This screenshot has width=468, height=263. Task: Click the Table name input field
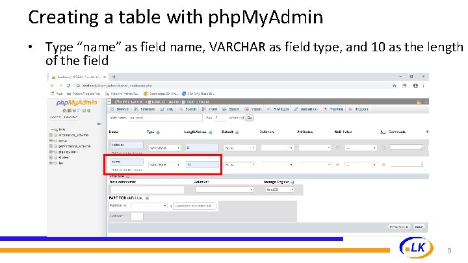[166, 118]
